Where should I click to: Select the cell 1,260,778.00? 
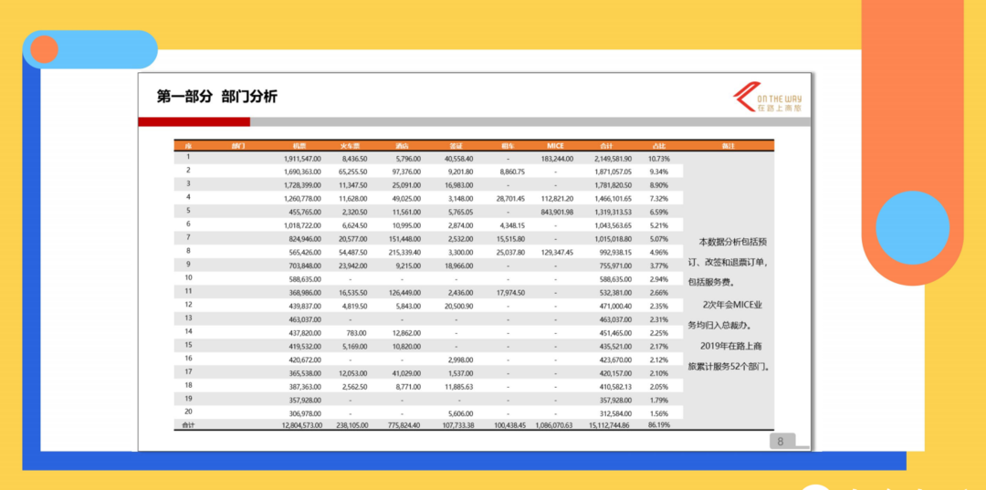click(x=302, y=199)
